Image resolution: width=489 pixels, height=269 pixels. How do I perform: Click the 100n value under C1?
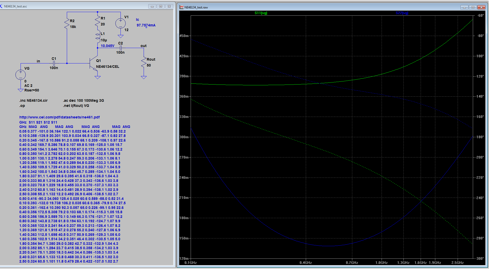(x=54, y=68)
